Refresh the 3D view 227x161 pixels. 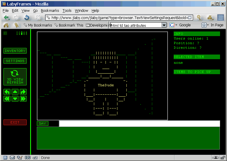coord(15,77)
